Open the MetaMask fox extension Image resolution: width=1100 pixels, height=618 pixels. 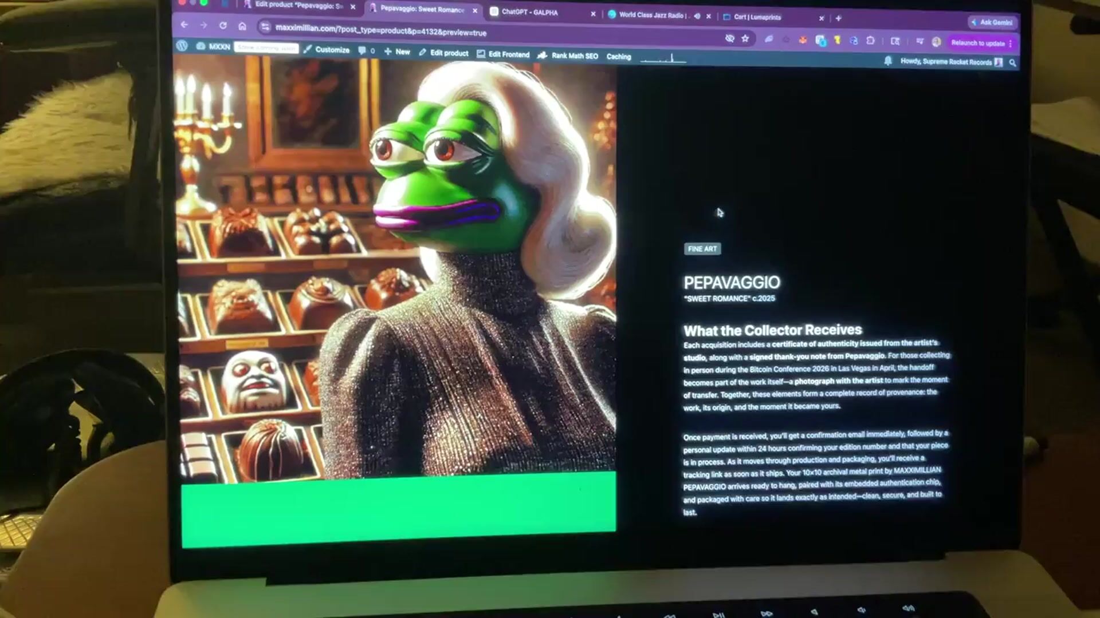coord(803,40)
